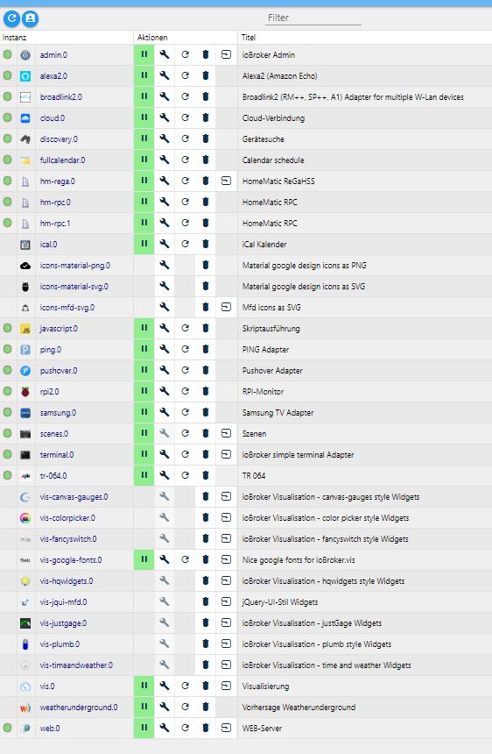Viewport: 492px width, 754px height.
Task: Open the vis.0 web link icon
Action: (226, 686)
